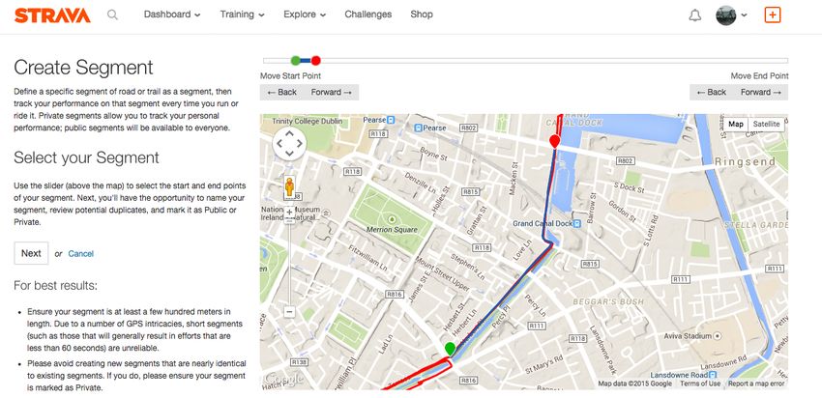
Task: Click the red end marker on map
Action: [554, 141]
